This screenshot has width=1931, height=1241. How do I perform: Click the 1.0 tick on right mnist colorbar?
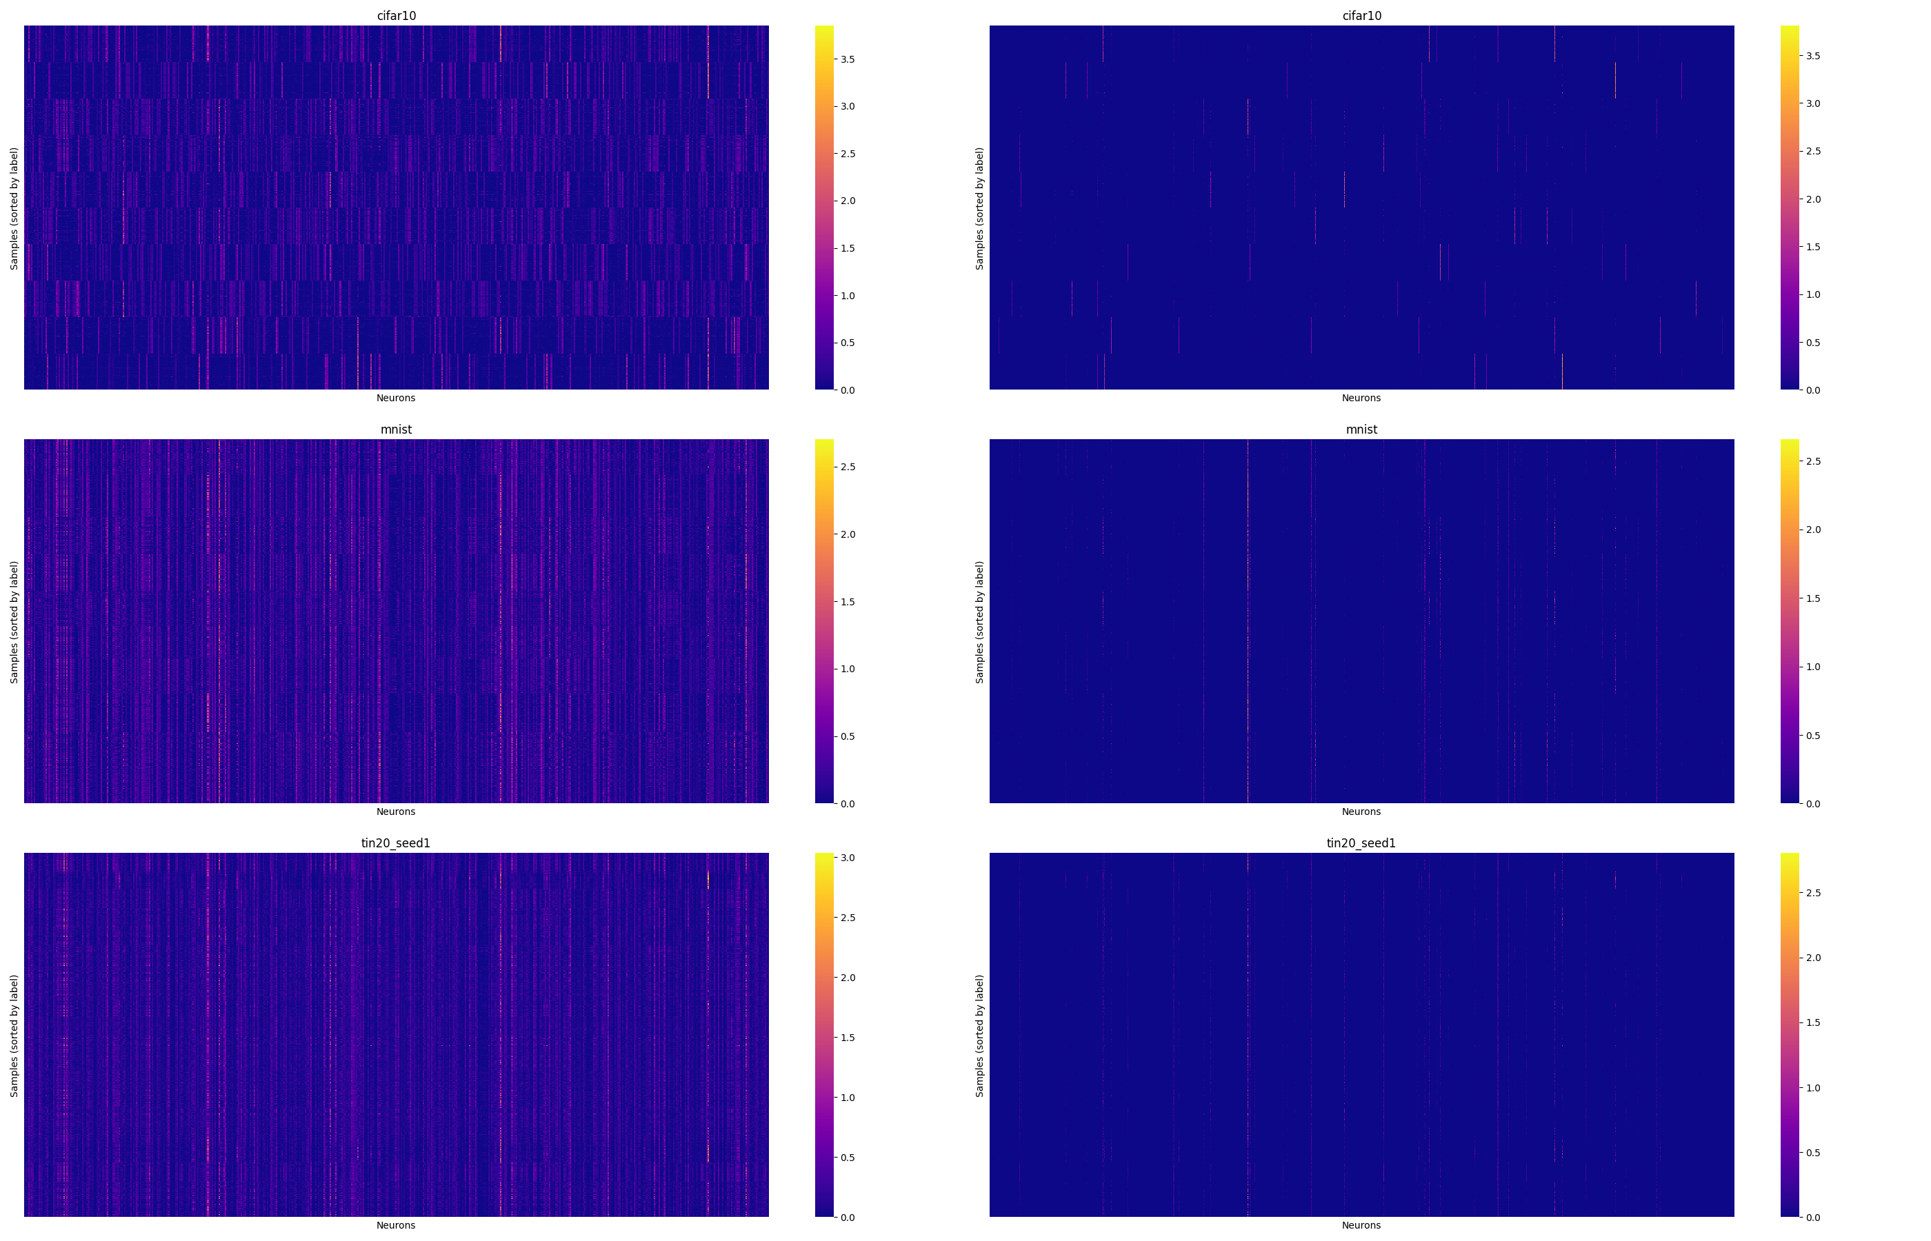tap(1813, 667)
